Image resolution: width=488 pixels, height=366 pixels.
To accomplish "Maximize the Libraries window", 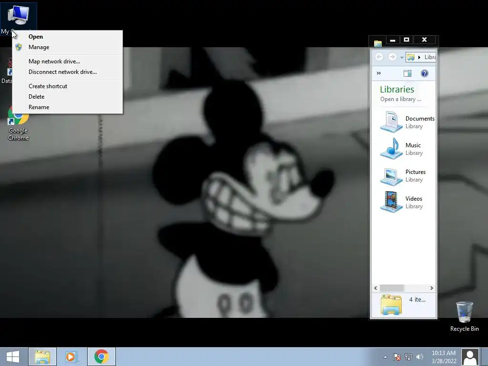I will click(x=406, y=40).
